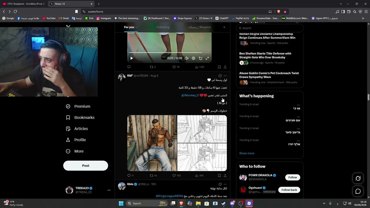Reload the current page
This screenshot has height=208, width=370.
[15, 12]
